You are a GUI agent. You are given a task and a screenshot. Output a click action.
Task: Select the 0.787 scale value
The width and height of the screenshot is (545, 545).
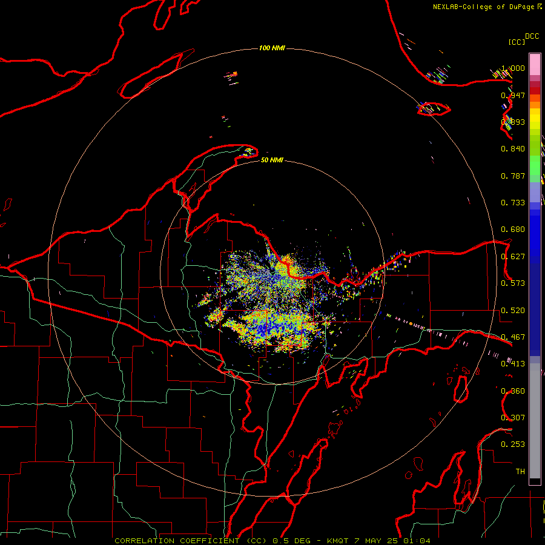point(513,176)
